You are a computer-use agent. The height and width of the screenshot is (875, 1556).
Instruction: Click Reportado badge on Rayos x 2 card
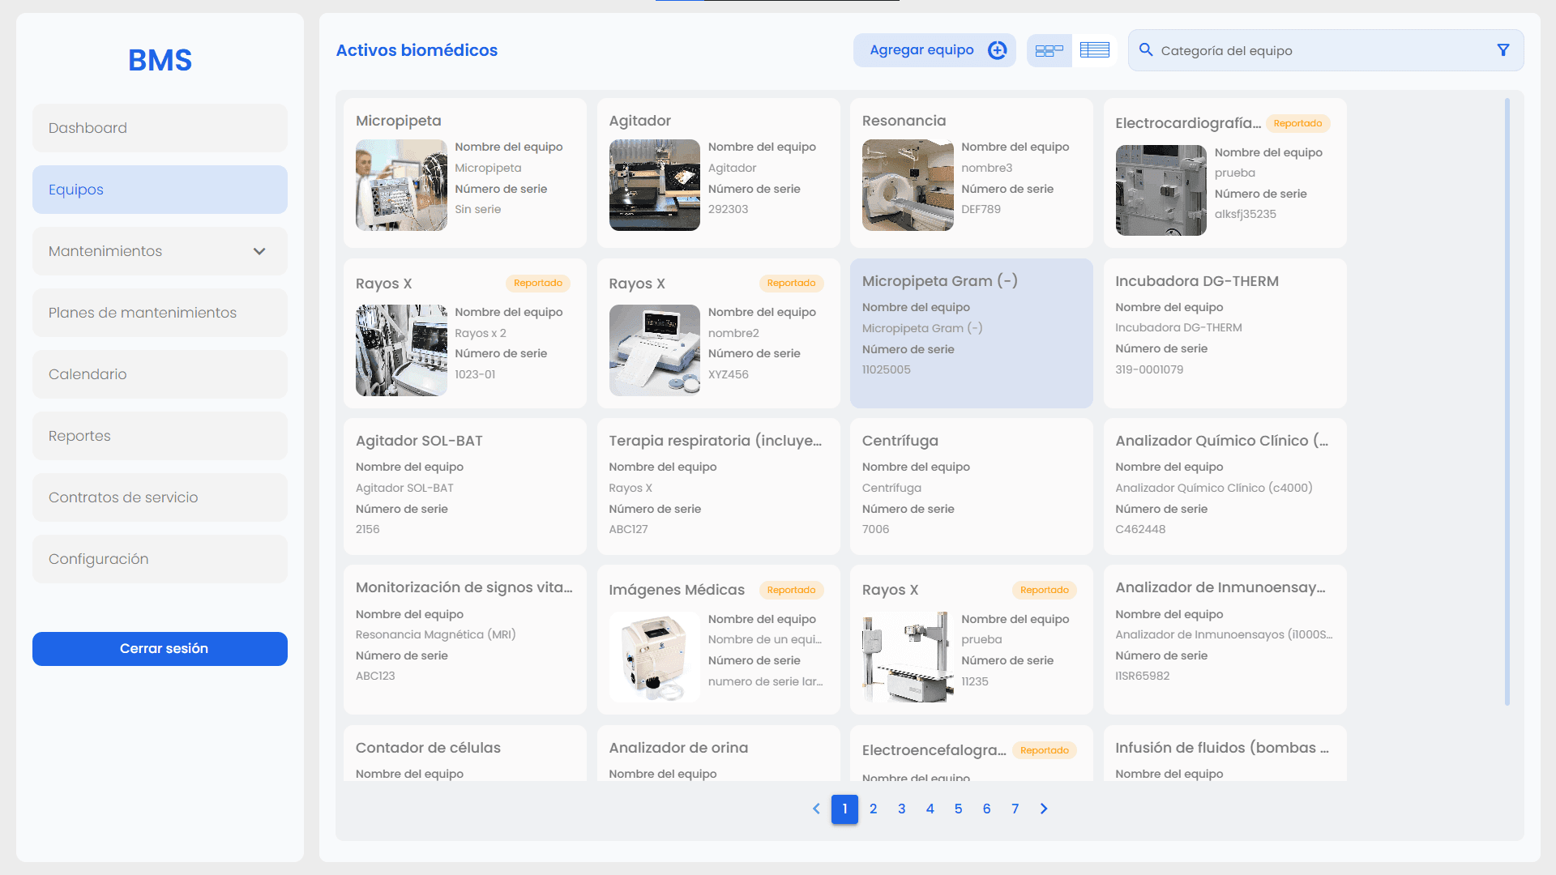(538, 284)
